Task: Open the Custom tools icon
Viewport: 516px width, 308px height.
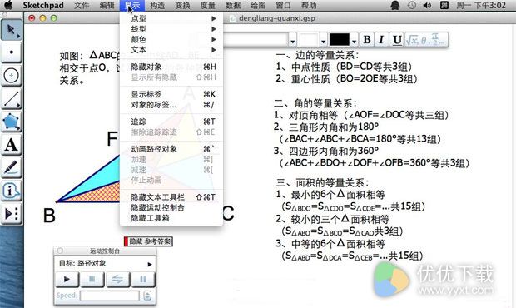Action: [12, 214]
